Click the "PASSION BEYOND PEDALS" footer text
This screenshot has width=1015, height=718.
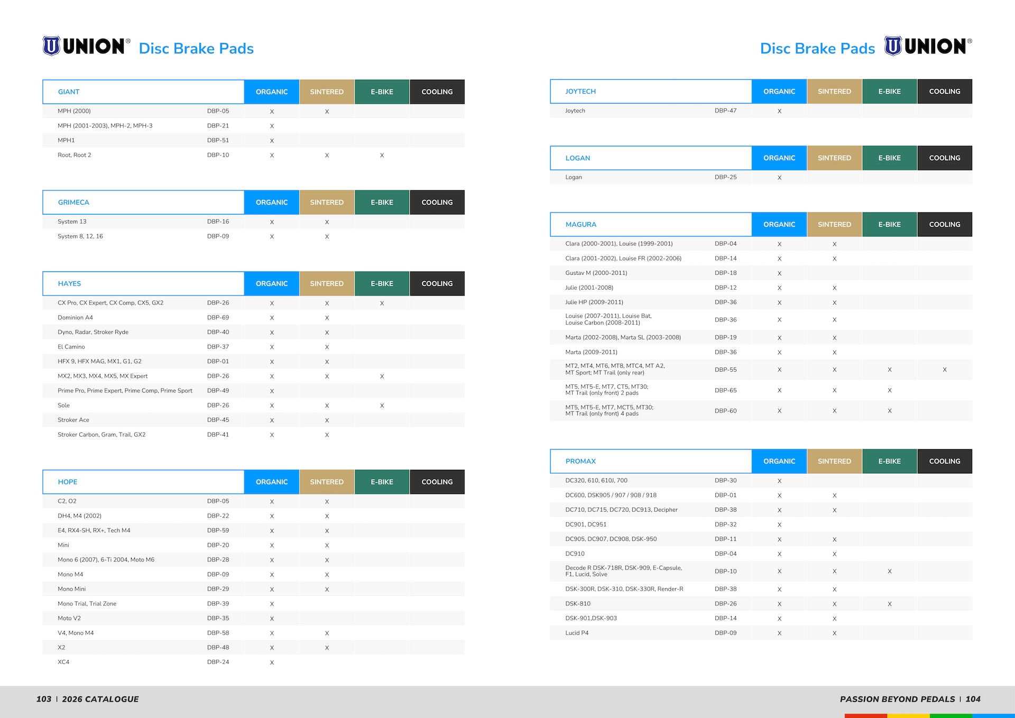[898, 699]
